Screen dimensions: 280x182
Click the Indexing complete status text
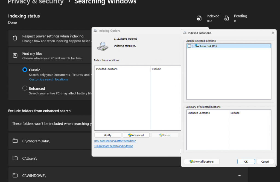(125, 46)
